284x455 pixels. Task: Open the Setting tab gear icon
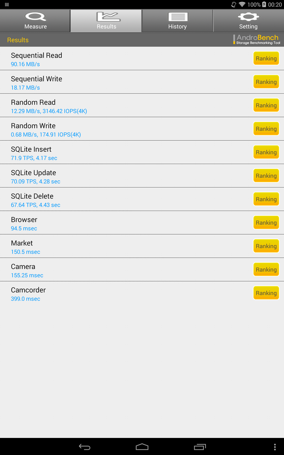pyautogui.click(x=248, y=17)
